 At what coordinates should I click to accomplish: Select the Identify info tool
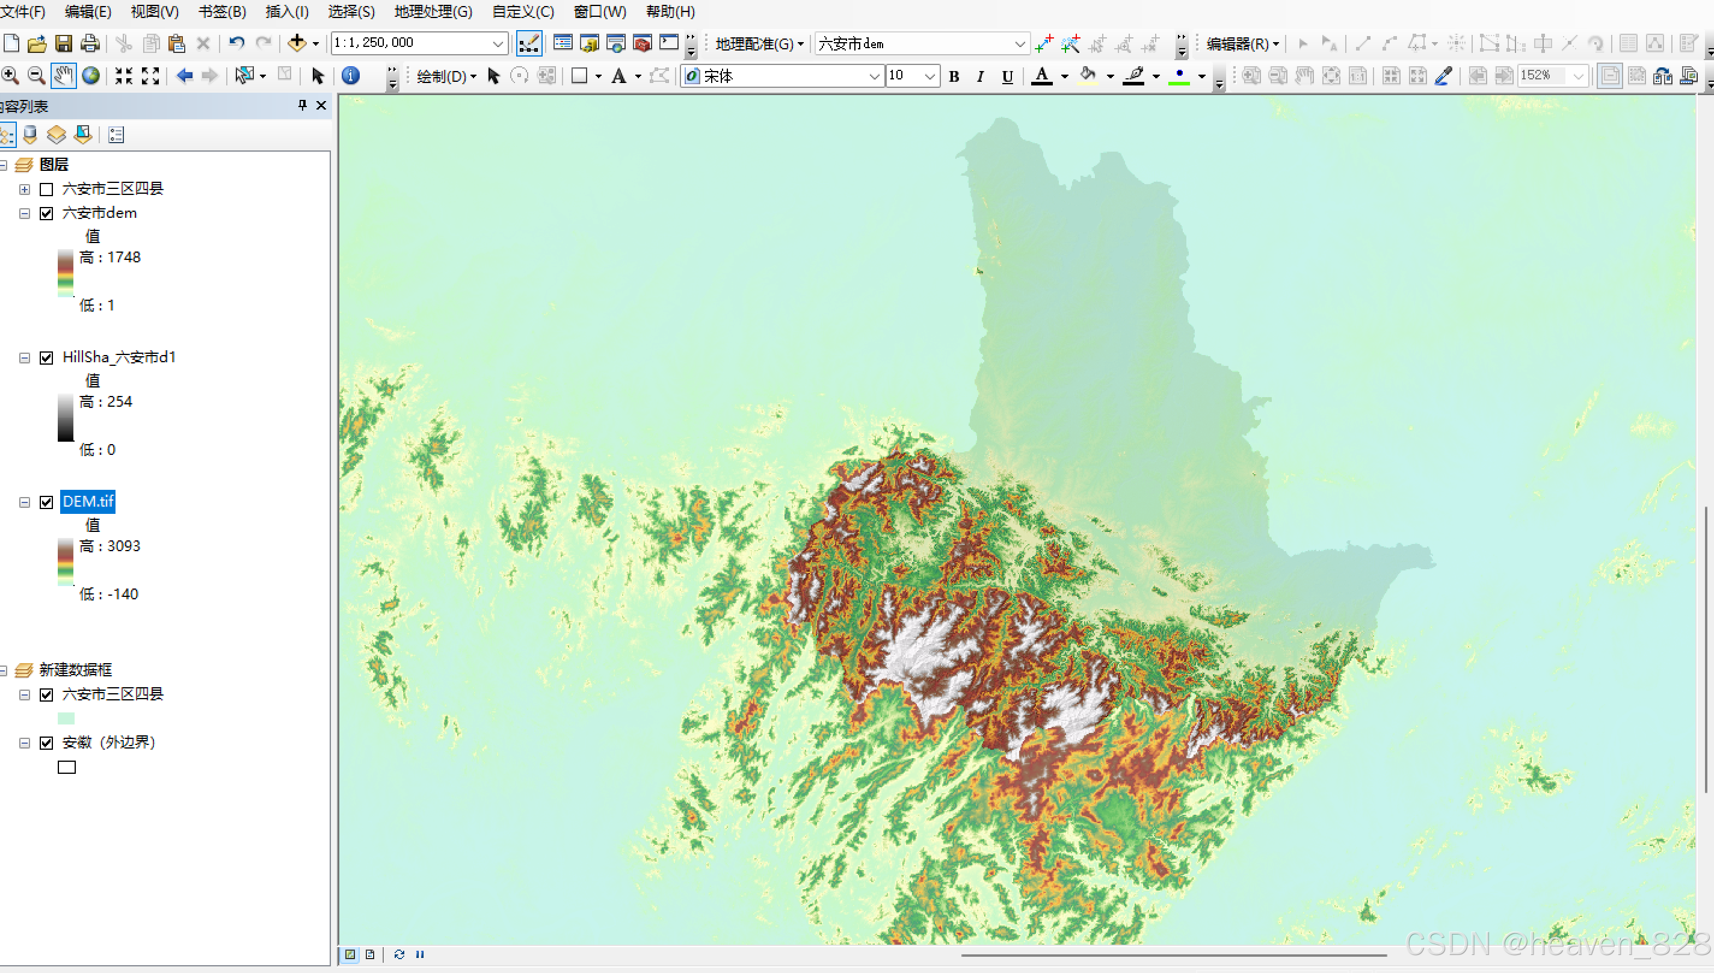350,75
